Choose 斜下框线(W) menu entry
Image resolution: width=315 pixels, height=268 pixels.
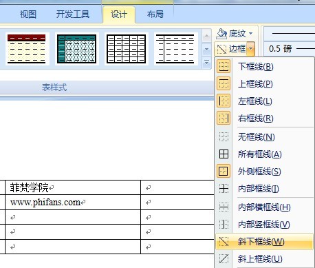pyautogui.click(x=265, y=241)
